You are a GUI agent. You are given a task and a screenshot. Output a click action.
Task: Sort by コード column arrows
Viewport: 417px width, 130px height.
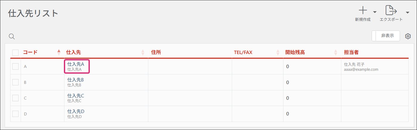click(x=59, y=52)
